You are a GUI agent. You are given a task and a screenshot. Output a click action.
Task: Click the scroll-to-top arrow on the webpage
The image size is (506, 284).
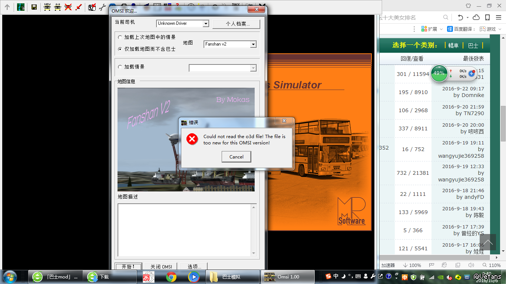tap(487, 242)
